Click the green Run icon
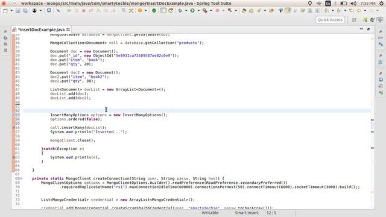Viewport: 386px width, 217px height. click(192, 11)
